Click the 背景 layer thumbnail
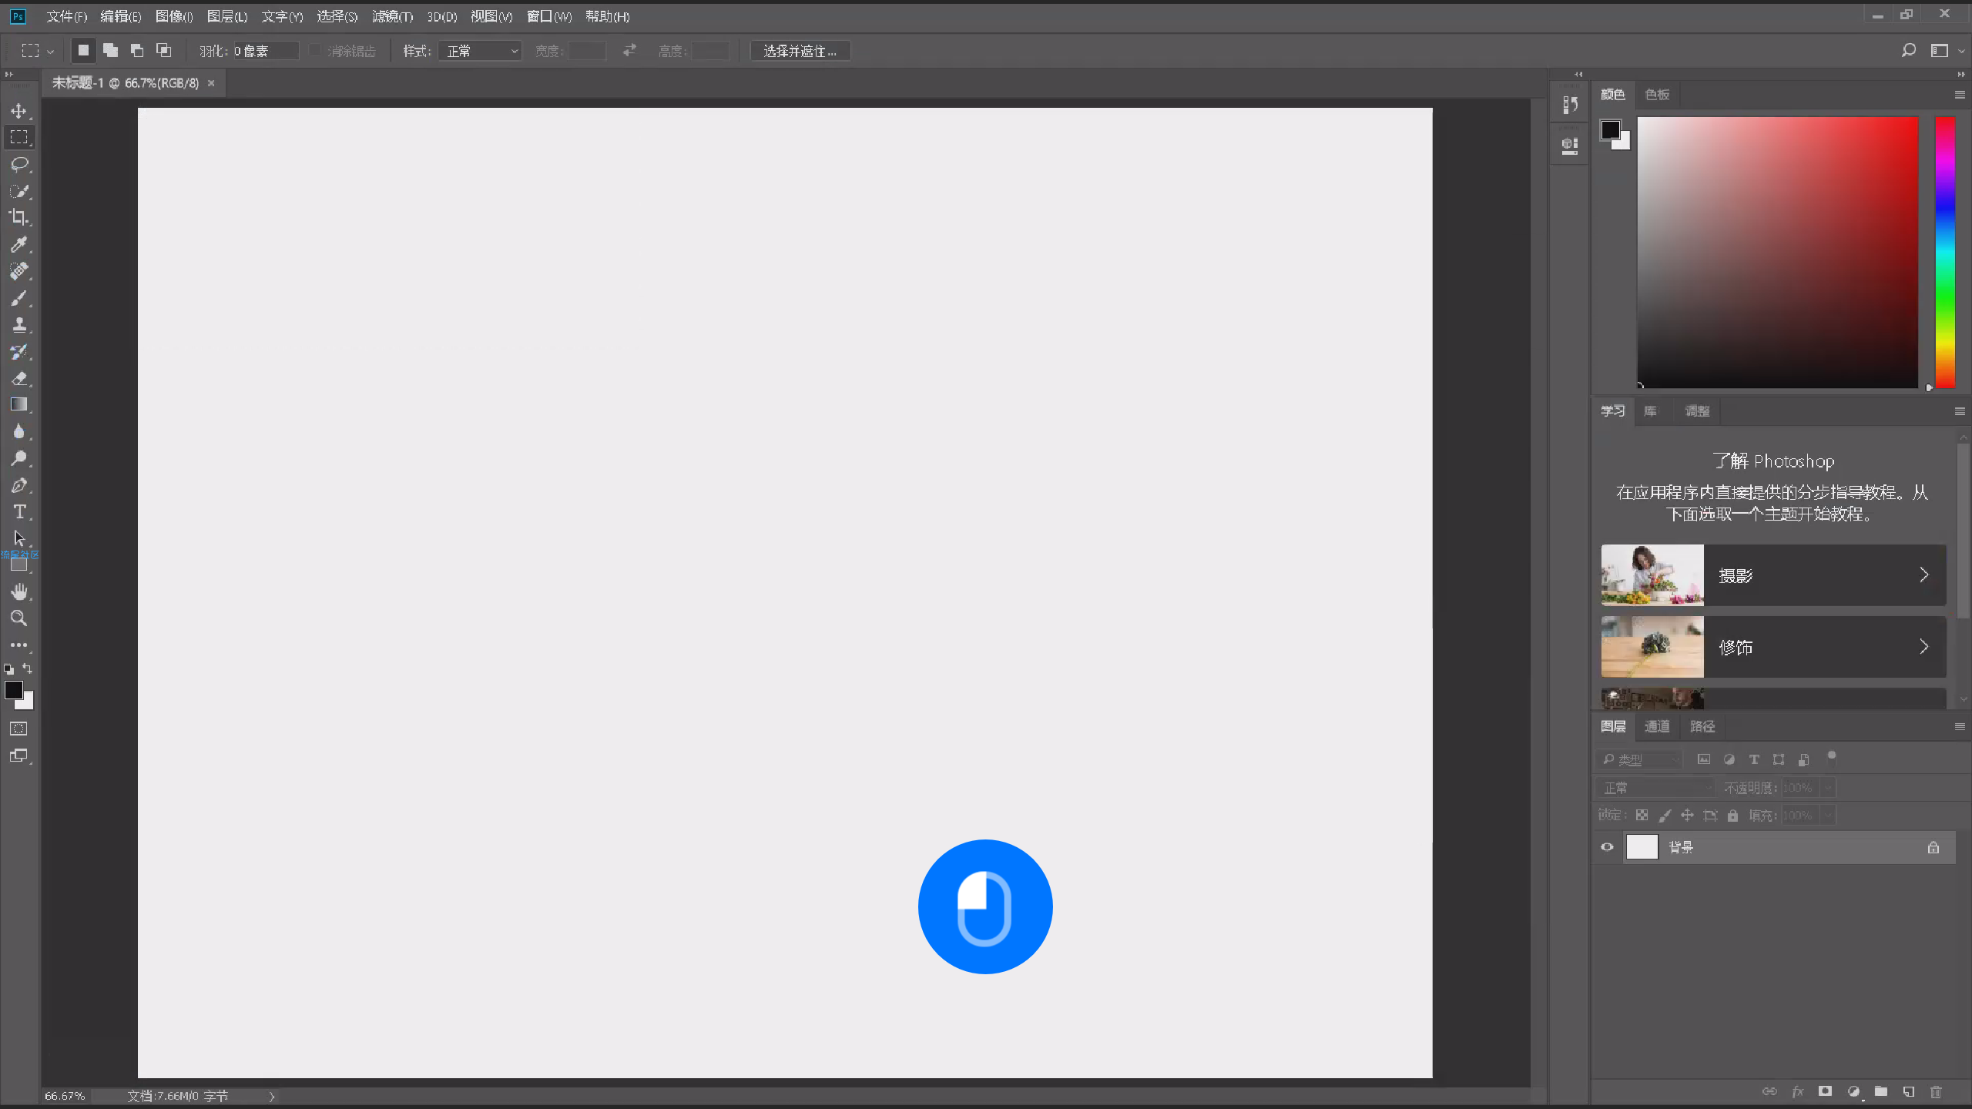Image resolution: width=1972 pixels, height=1109 pixels. 1642,847
